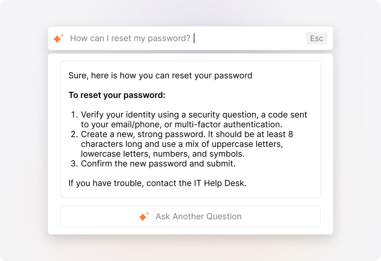The height and width of the screenshot is (261, 381).
Task: Place cursor after 'How can I reset my password?'
Action: click(194, 38)
